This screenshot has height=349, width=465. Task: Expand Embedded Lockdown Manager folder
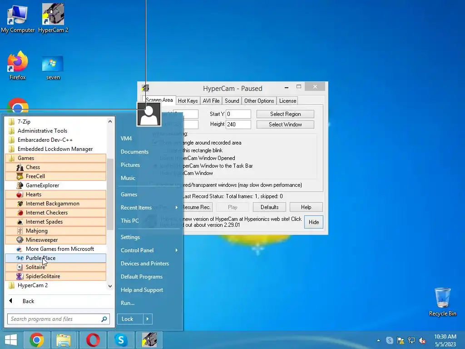click(x=55, y=149)
